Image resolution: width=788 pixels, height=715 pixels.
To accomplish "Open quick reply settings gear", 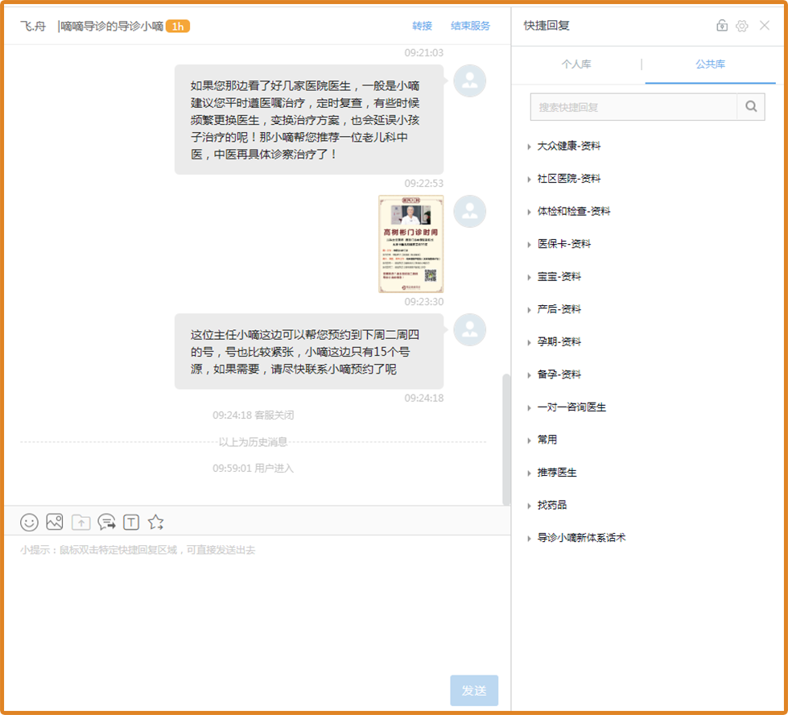I will pyautogui.click(x=741, y=26).
